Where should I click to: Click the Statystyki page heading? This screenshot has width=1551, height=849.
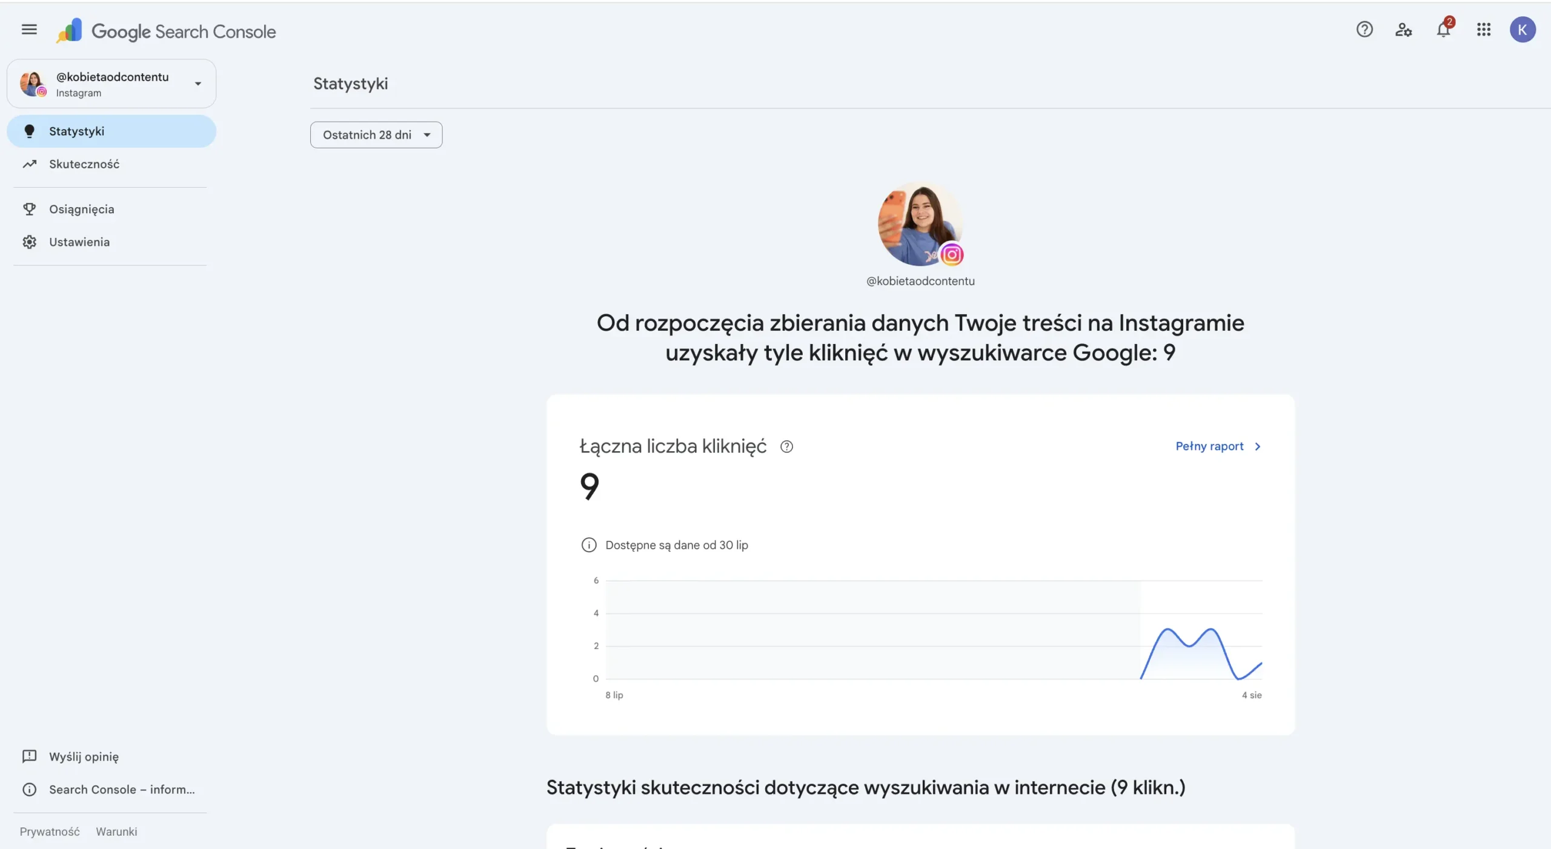(x=350, y=84)
